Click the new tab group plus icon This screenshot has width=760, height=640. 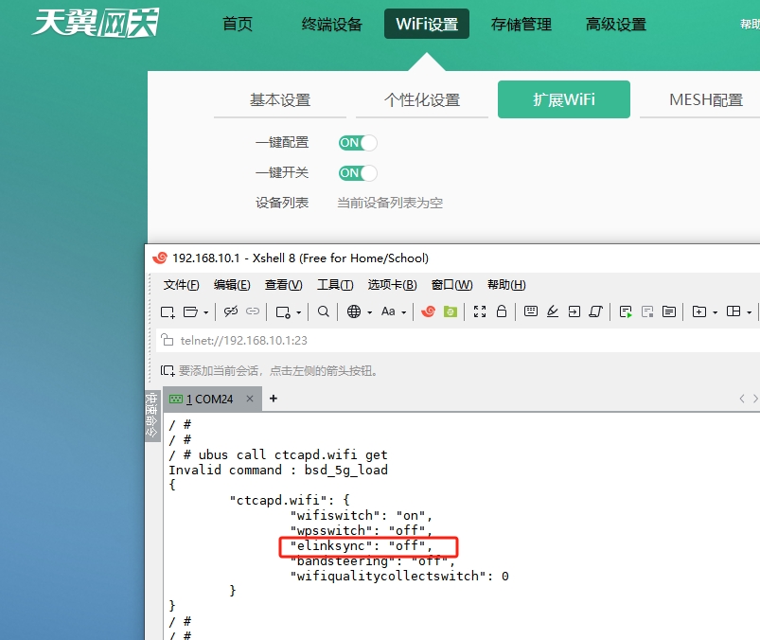click(699, 311)
